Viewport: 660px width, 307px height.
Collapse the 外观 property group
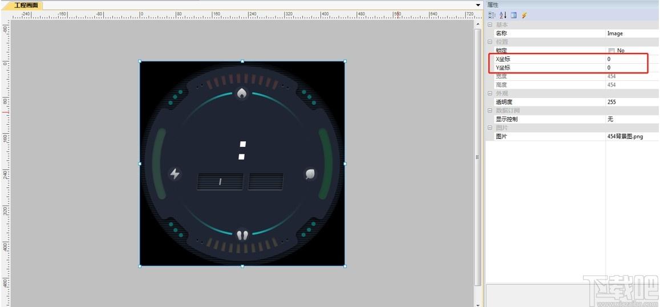pos(489,93)
